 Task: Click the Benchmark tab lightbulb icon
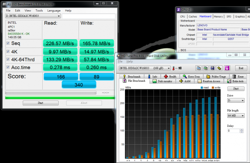[x=124, y=77]
